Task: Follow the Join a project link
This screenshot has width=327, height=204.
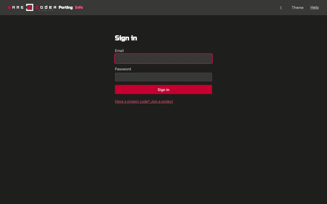Action: pyautogui.click(x=144, y=101)
